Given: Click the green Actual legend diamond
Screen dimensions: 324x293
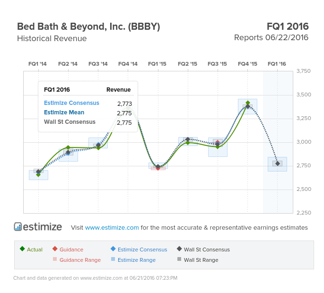Looking at the screenshot, I should point(22,249).
